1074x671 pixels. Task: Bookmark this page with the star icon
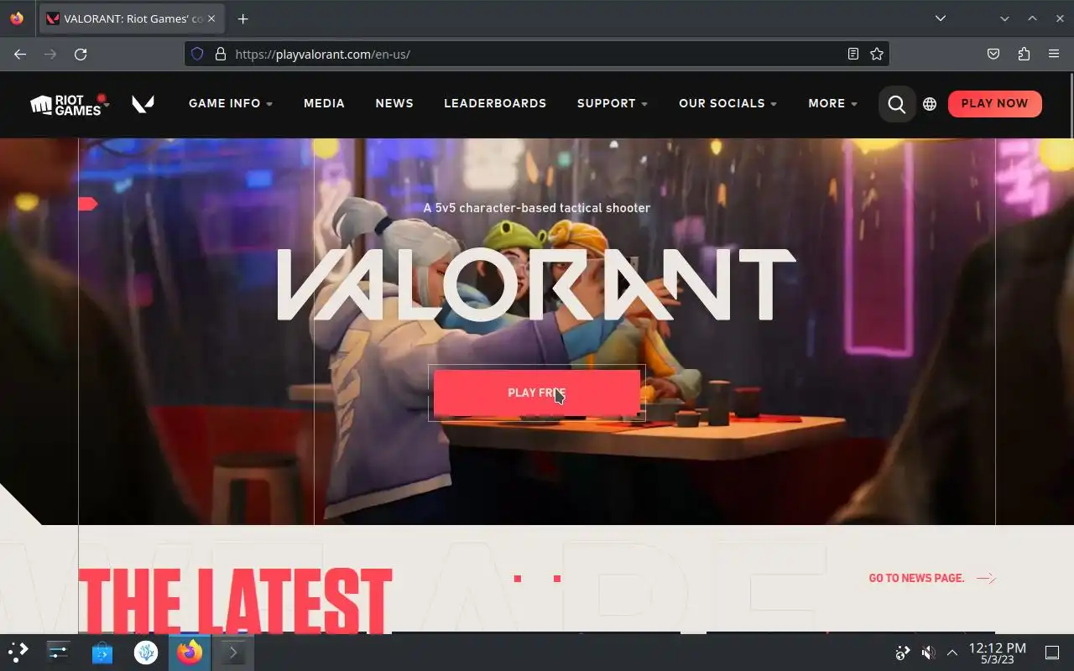877,54
